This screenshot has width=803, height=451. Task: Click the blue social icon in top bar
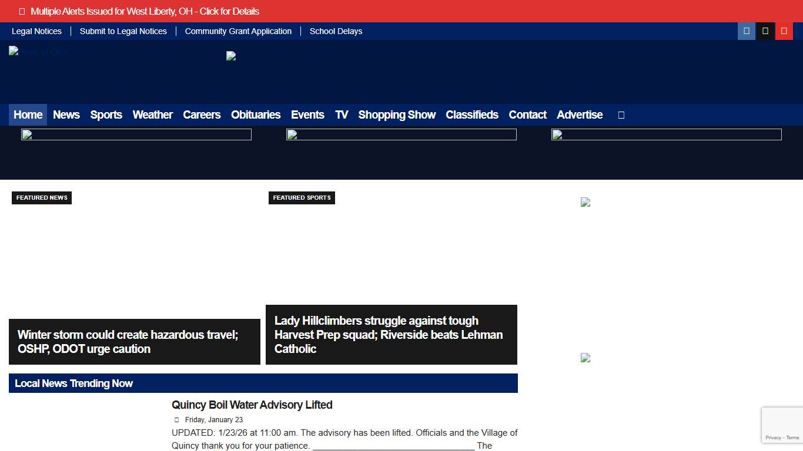[747, 31]
